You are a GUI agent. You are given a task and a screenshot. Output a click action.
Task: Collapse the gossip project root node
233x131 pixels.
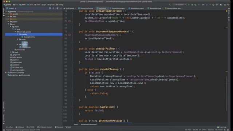pyautogui.click(x=6, y=11)
